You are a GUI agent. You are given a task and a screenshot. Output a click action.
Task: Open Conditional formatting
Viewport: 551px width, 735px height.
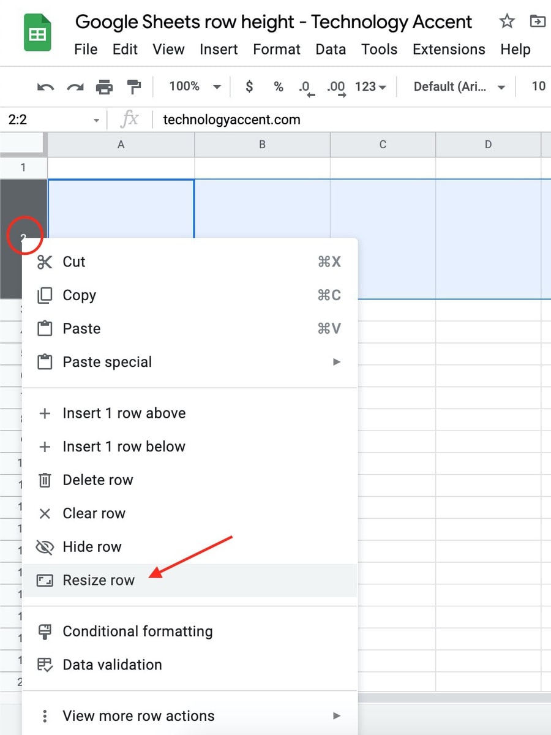pyautogui.click(x=190, y=631)
